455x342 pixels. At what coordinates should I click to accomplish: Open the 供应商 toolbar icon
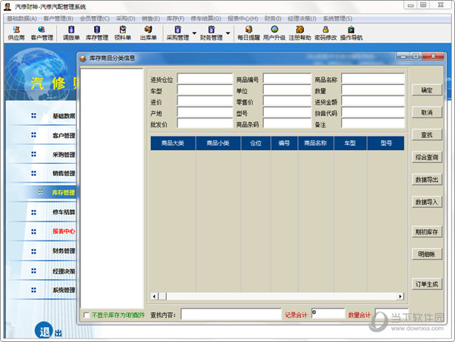pyautogui.click(x=16, y=33)
